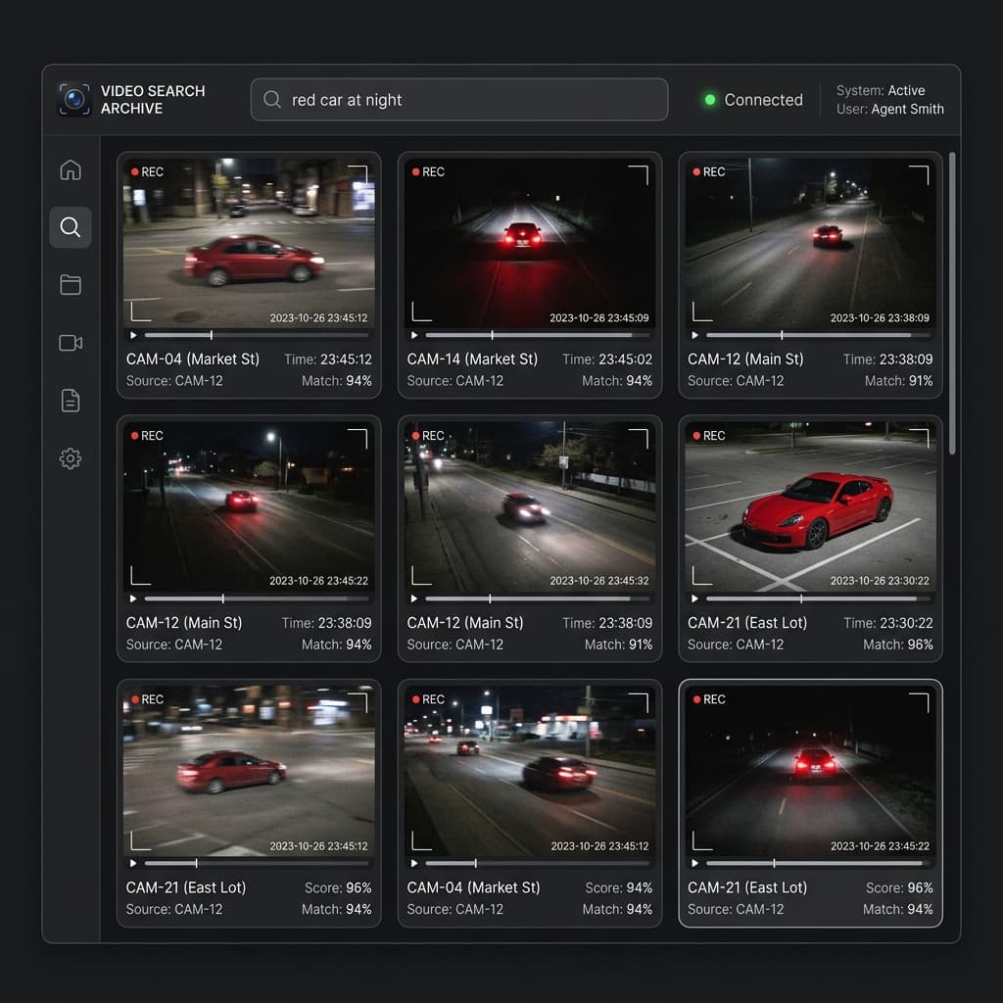Viewport: 1003px width, 1003px height.
Task: Open the CAM-12 (Main St) 91% thumbnail in the top row
Action: (810, 243)
